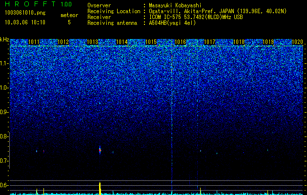Click the 0.7 frequency axis label
Screen dimensions: 307x195
(4, 161)
